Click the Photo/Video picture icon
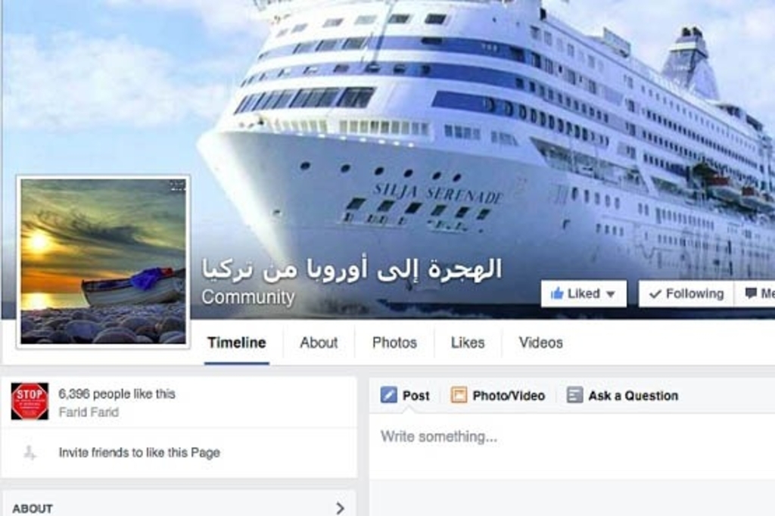775x516 pixels. tap(459, 395)
